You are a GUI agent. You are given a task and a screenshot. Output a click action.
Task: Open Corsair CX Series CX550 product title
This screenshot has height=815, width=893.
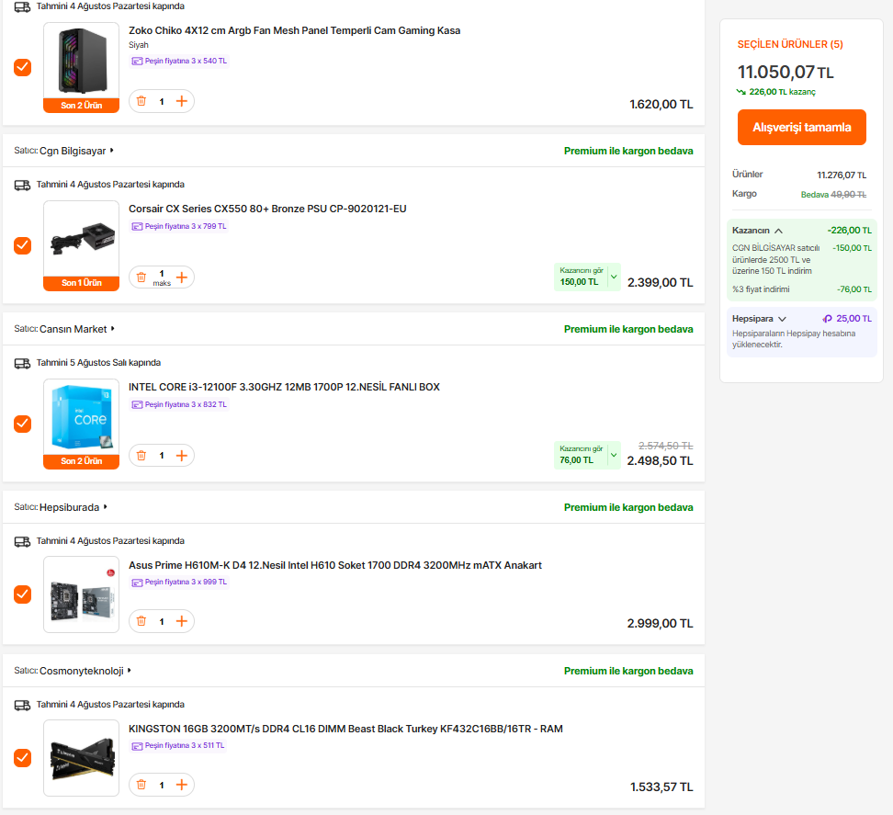point(267,209)
